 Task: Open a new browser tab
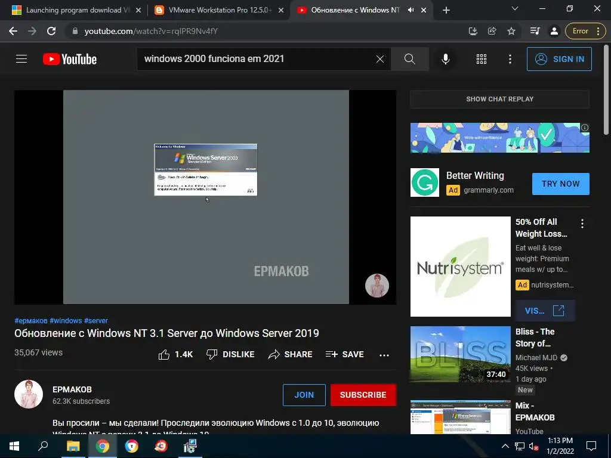(x=446, y=11)
